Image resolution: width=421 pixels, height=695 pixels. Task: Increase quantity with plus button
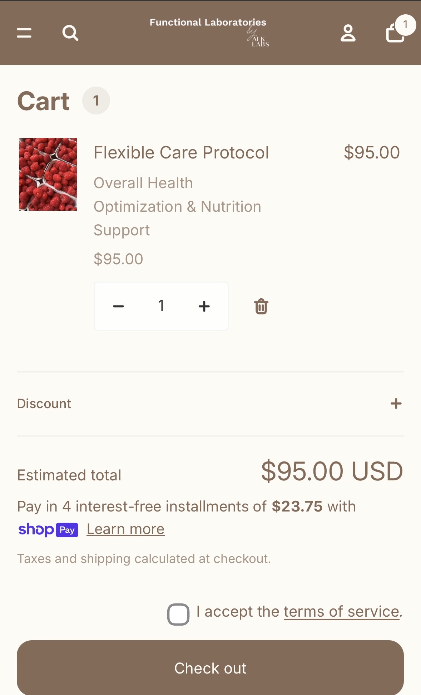pyautogui.click(x=204, y=306)
